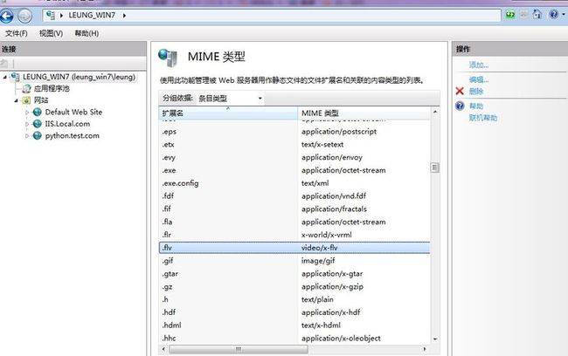The image size is (568, 356).
Task: Select the .gtar extension row
Action: 294,274
